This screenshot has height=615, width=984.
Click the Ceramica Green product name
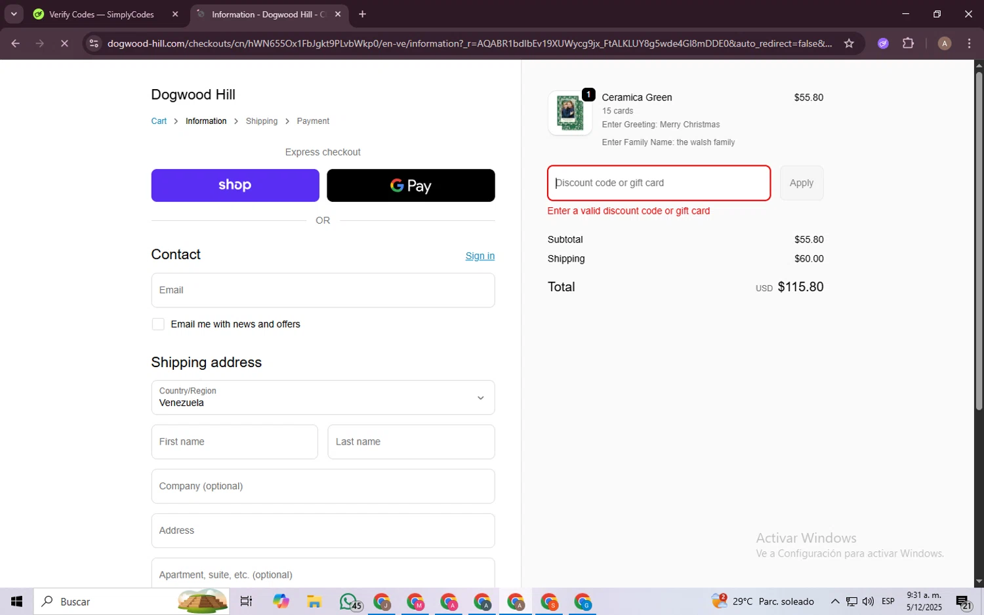(x=637, y=97)
